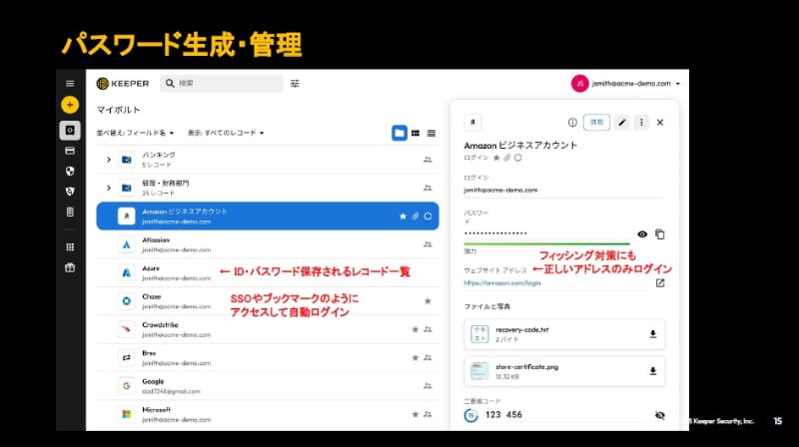Click the star on Microsoft row
Viewport: 799px width, 447px height.
tap(415, 414)
